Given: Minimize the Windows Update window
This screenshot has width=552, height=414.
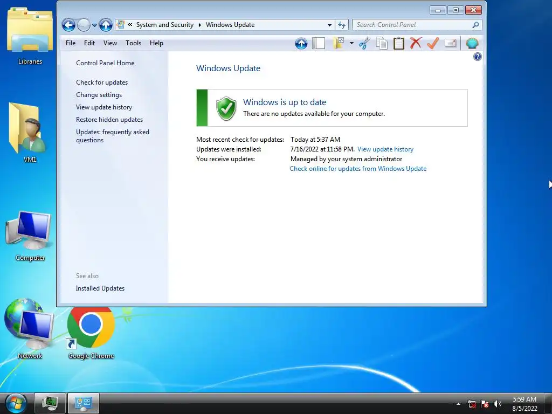Looking at the screenshot, I should point(438,10).
